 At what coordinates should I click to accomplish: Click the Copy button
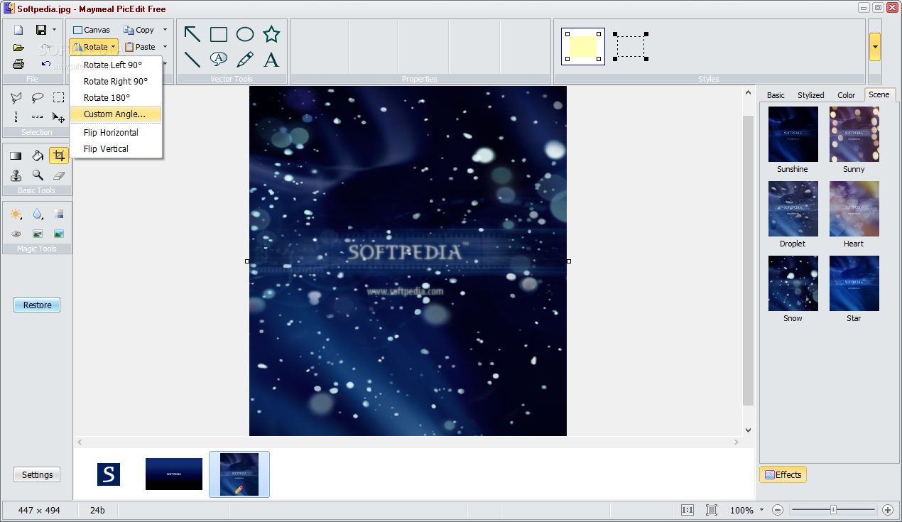tap(138, 30)
